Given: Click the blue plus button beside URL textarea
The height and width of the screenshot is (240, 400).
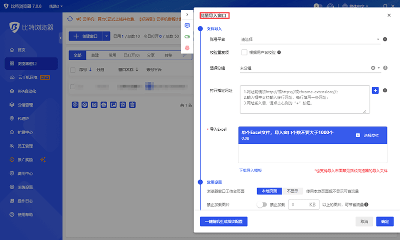Looking at the screenshot, I should pos(375,90).
